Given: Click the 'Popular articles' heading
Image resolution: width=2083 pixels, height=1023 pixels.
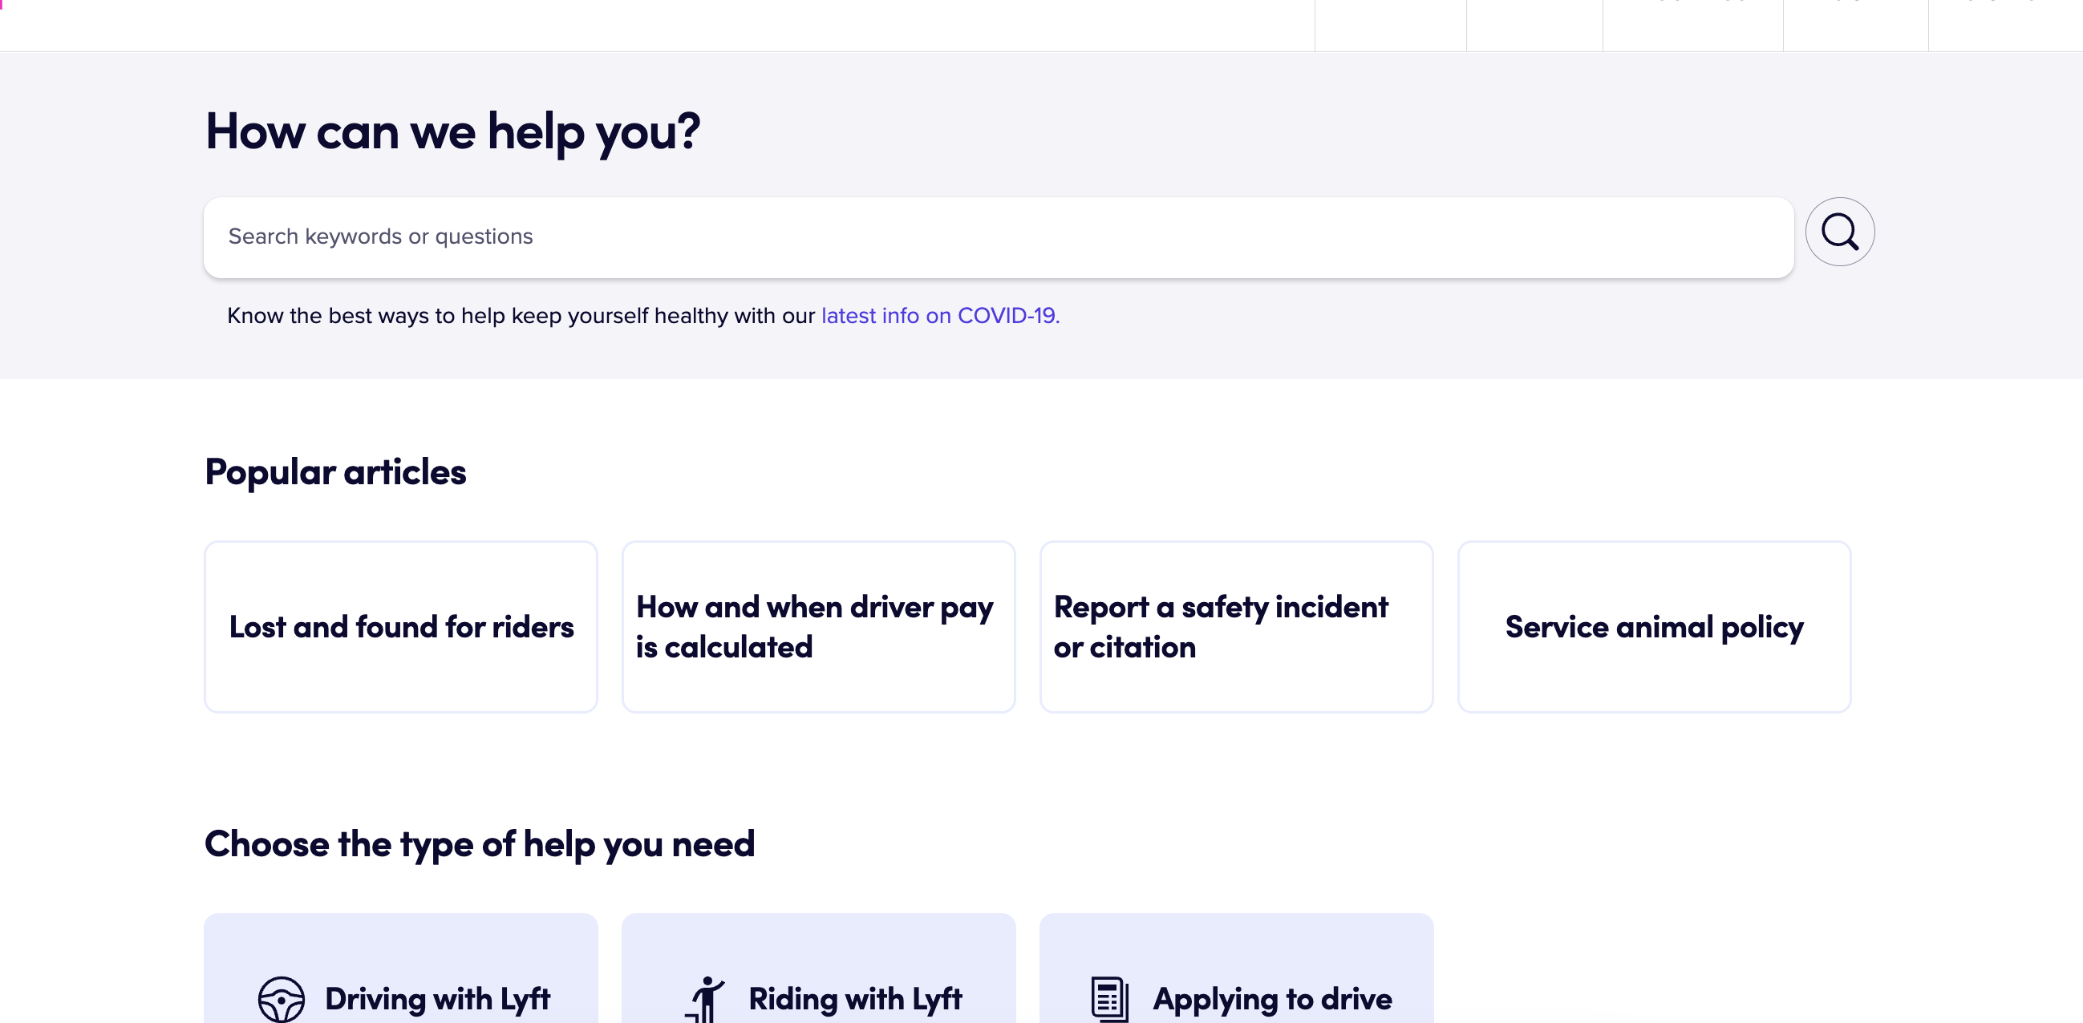Looking at the screenshot, I should point(335,472).
